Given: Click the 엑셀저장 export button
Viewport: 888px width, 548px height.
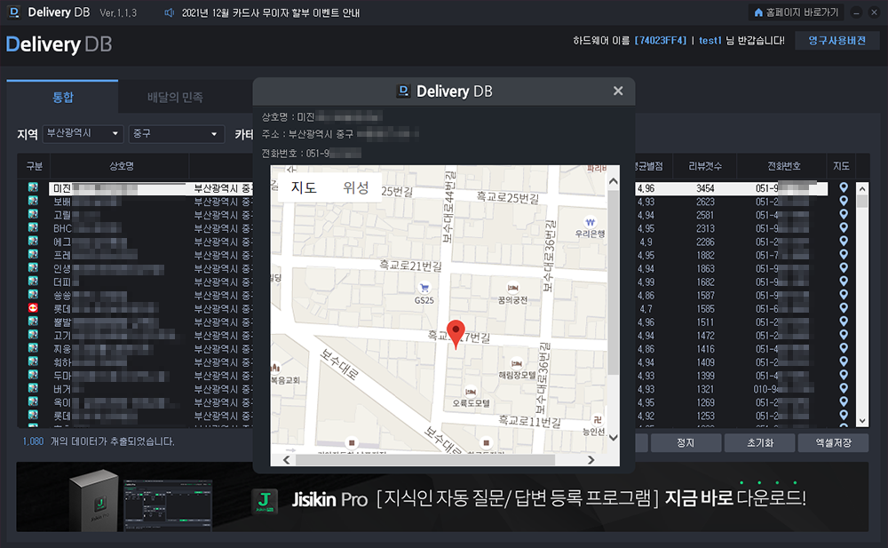Looking at the screenshot, I should click(834, 442).
